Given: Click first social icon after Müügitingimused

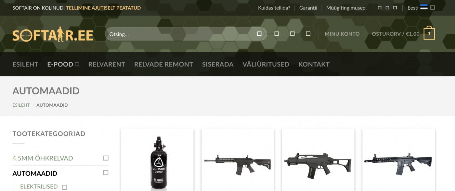Looking at the screenshot, I should (380, 8).
